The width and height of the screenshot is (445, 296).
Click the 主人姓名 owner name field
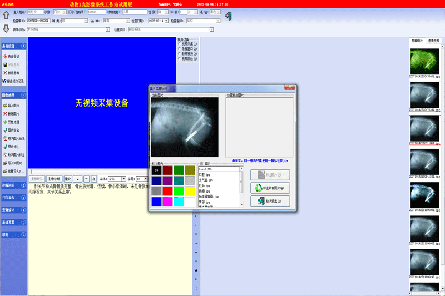(x=36, y=12)
